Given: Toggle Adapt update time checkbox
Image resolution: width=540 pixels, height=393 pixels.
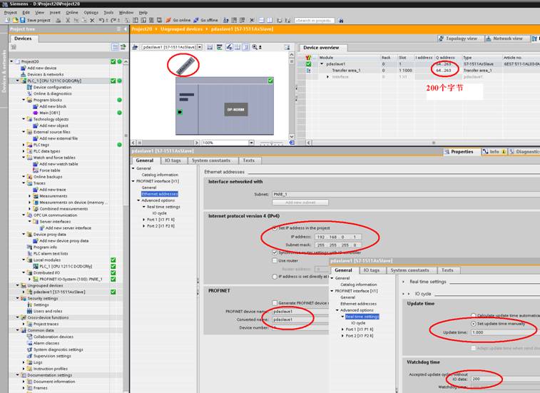Looking at the screenshot, I should [x=474, y=348].
